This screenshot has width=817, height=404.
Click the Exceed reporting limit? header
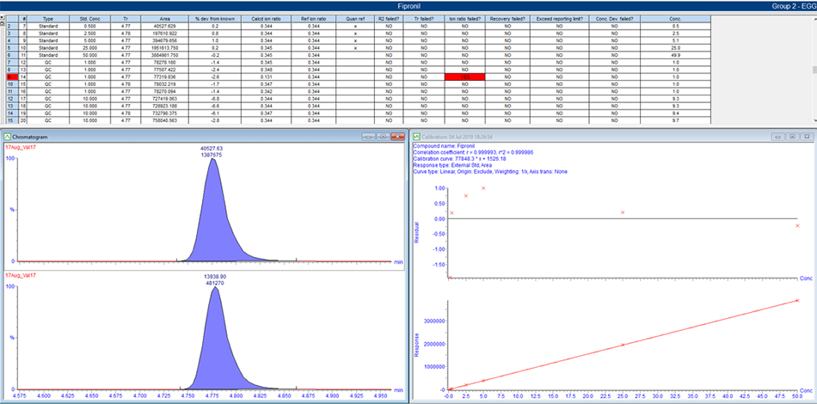[x=558, y=17]
